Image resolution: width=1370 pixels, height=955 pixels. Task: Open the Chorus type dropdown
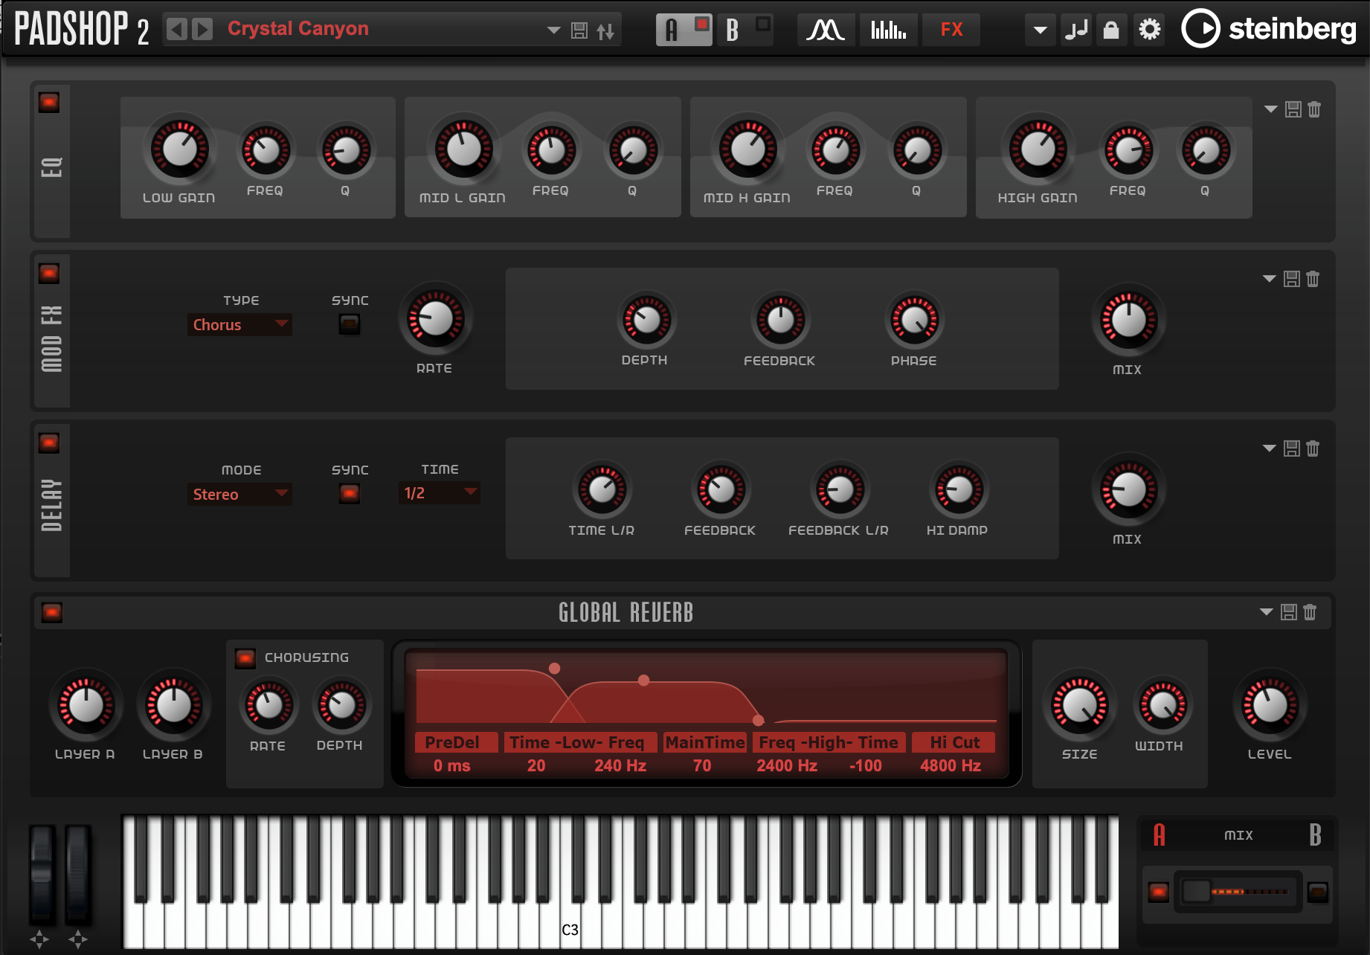(x=239, y=324)
